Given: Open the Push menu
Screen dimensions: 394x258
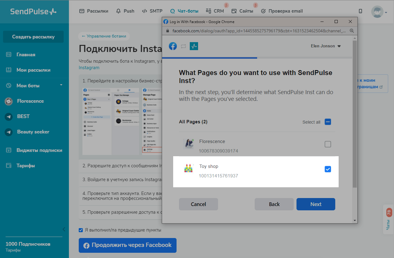Looking at the screenshot, I should [129, 11].
